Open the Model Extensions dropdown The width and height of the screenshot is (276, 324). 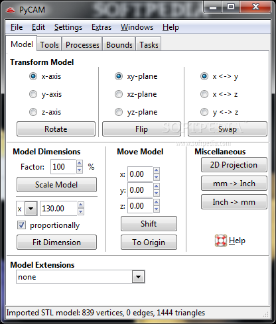(x=139, y=277)
